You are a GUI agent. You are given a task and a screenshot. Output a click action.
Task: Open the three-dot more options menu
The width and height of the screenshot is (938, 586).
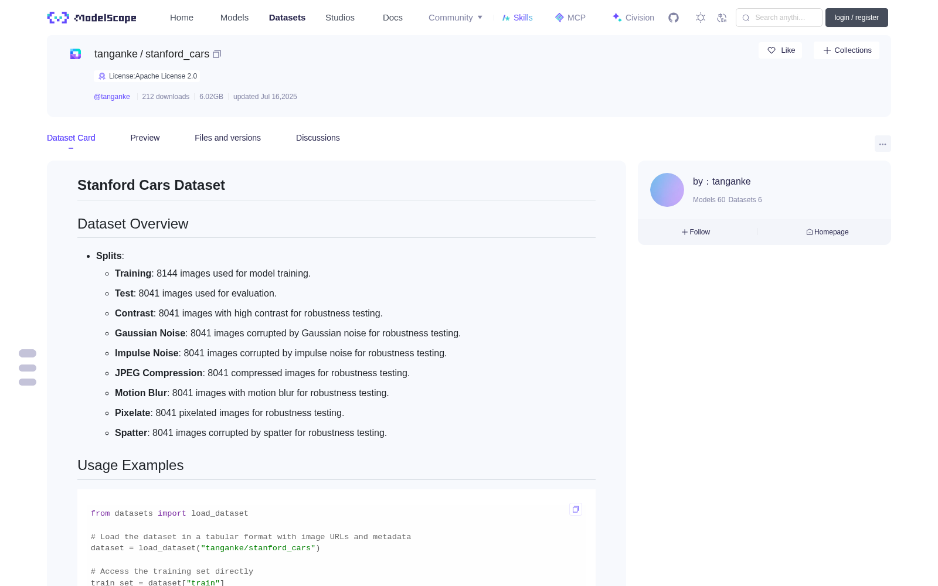point(882,144)
